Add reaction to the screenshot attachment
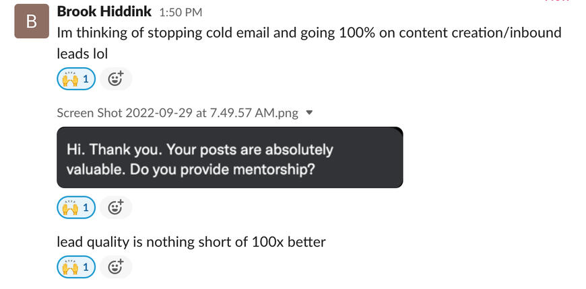 (116, 208)
